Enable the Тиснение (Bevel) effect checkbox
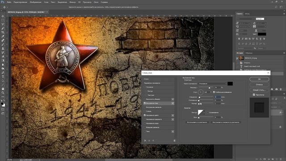Viewport: 286px width, 161px height. [145, 87]
